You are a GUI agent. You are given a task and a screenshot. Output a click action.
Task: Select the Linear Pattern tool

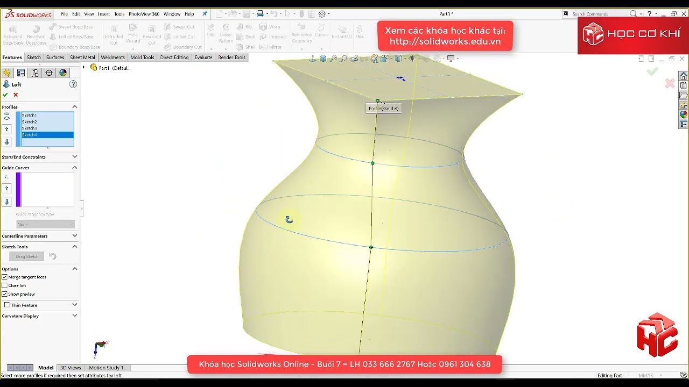226,34
